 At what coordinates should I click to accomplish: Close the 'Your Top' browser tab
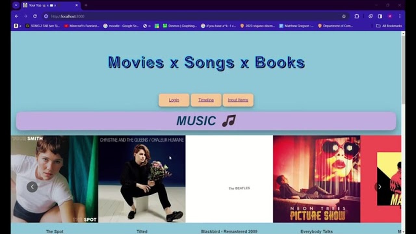click(77, 5)
